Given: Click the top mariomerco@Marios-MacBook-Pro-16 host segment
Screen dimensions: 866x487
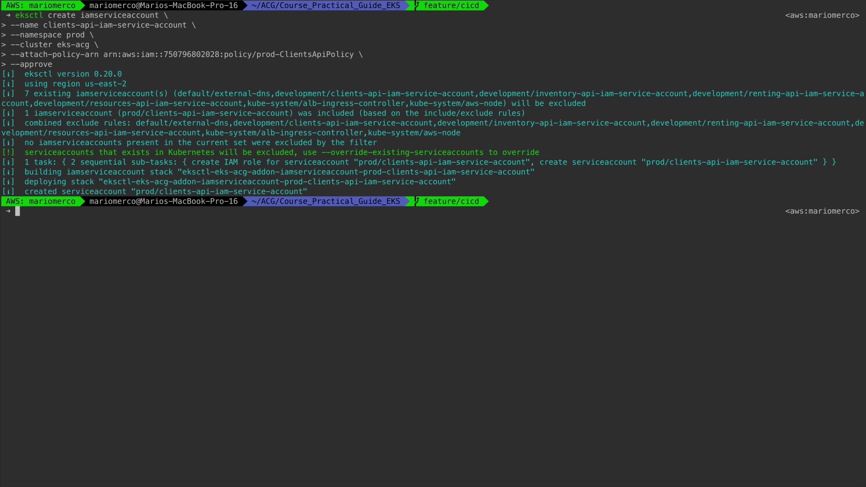Looking at the screenshot, I should coord(163,5).
